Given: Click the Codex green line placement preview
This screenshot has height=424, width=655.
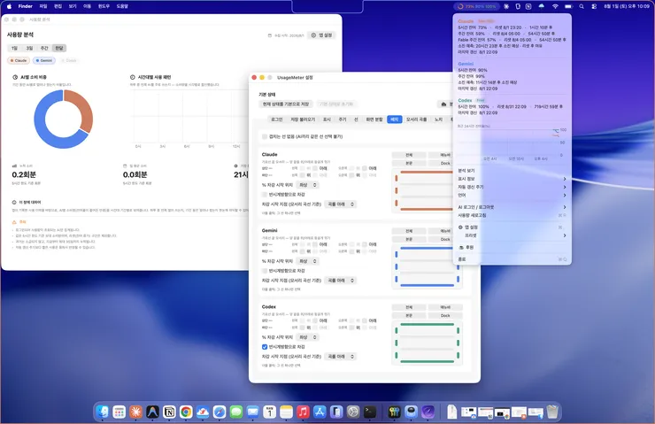Looking at the screenshot, I should (x=427, y=343).
